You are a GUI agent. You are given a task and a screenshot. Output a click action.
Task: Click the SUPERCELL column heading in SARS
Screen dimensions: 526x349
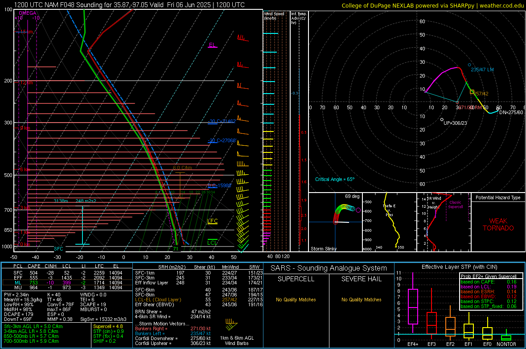point(296,279)
